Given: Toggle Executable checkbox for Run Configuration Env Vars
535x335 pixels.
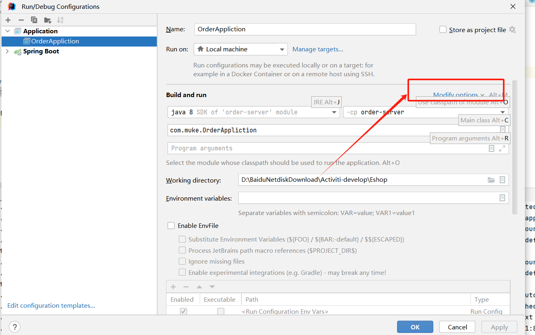Looking at the screenshot, I should coord(221,311).
